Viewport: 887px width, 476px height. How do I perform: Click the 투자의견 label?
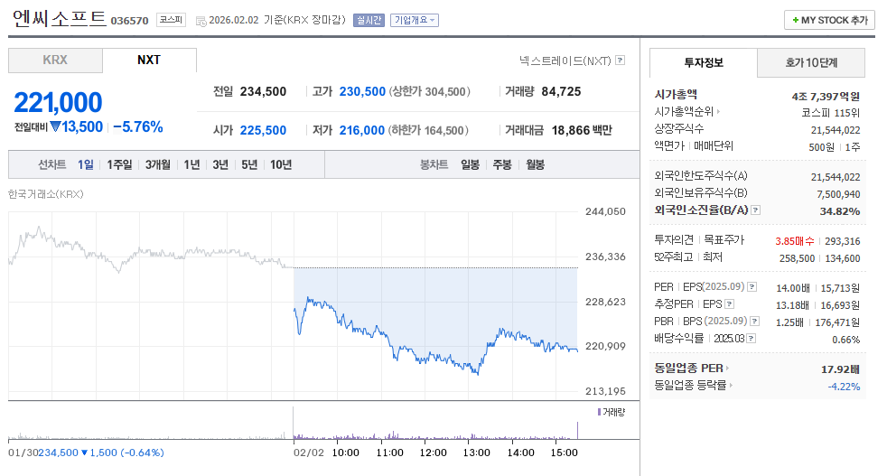pos(673,240)
